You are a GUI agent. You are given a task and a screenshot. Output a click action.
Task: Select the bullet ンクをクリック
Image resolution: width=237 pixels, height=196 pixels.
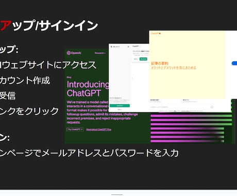pos(29,111)
